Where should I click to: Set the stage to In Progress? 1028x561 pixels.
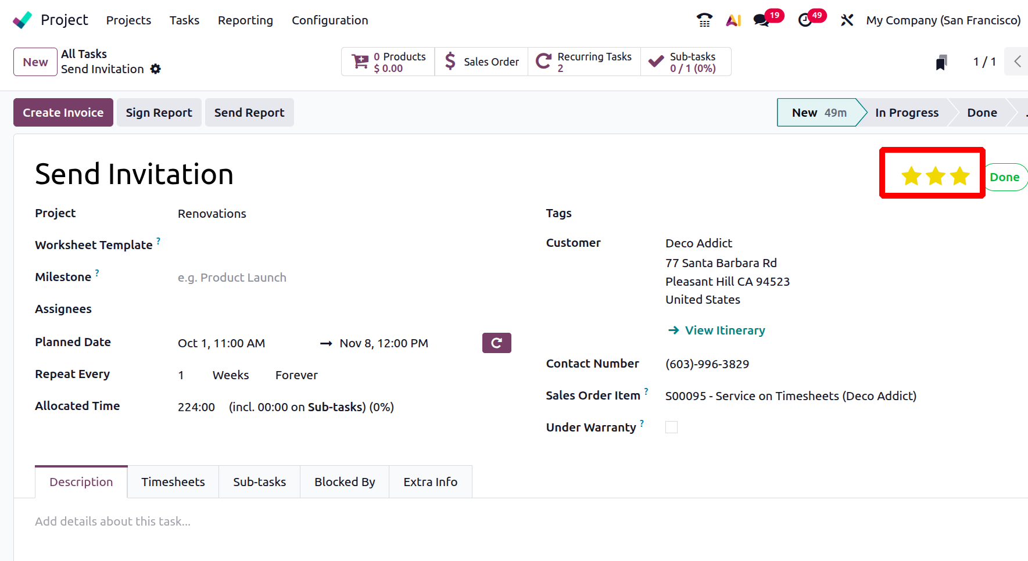pyautogui.click(x=907, y=113)
